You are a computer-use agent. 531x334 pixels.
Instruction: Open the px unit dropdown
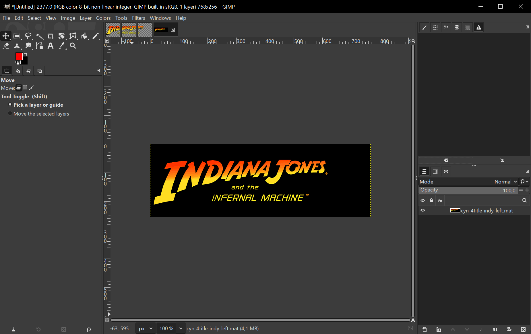point(146,328)
